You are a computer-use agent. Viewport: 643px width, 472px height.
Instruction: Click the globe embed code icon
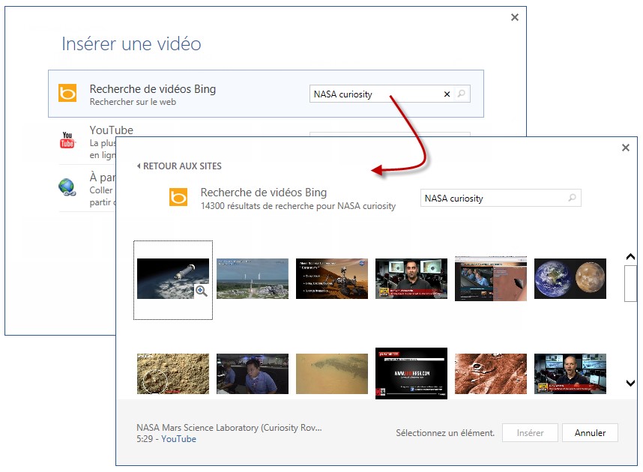coord(67,187)
